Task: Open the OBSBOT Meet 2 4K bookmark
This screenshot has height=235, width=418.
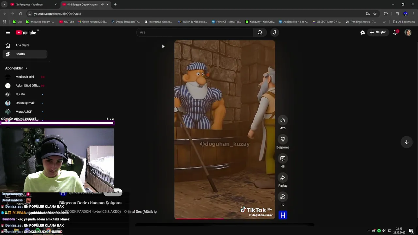Action: point(327,22)
